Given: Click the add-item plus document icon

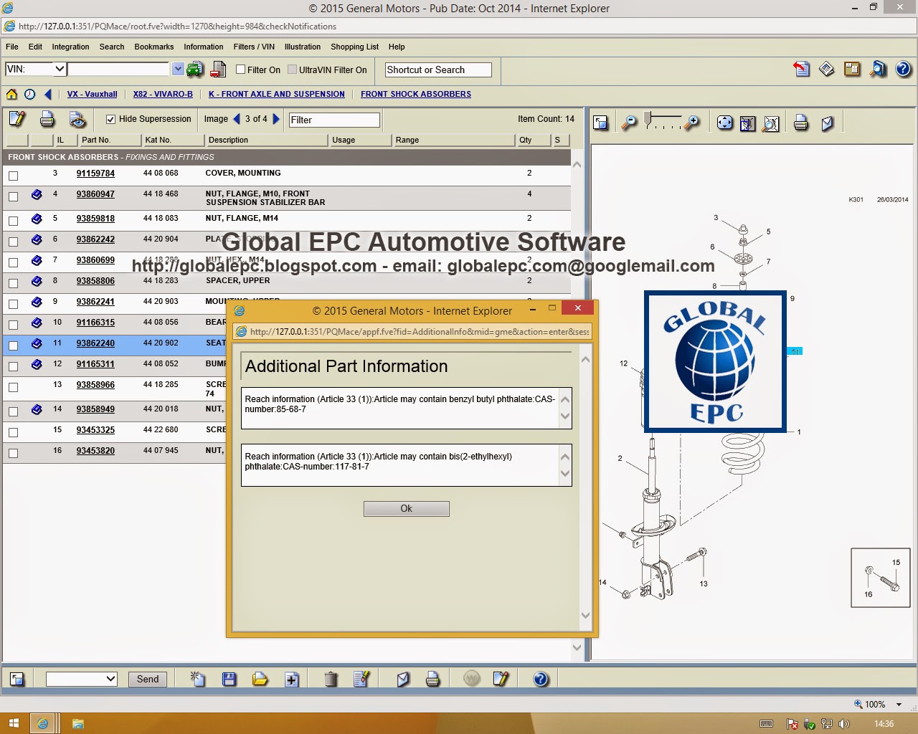Looking at the screenshot, I should (292, 678).
